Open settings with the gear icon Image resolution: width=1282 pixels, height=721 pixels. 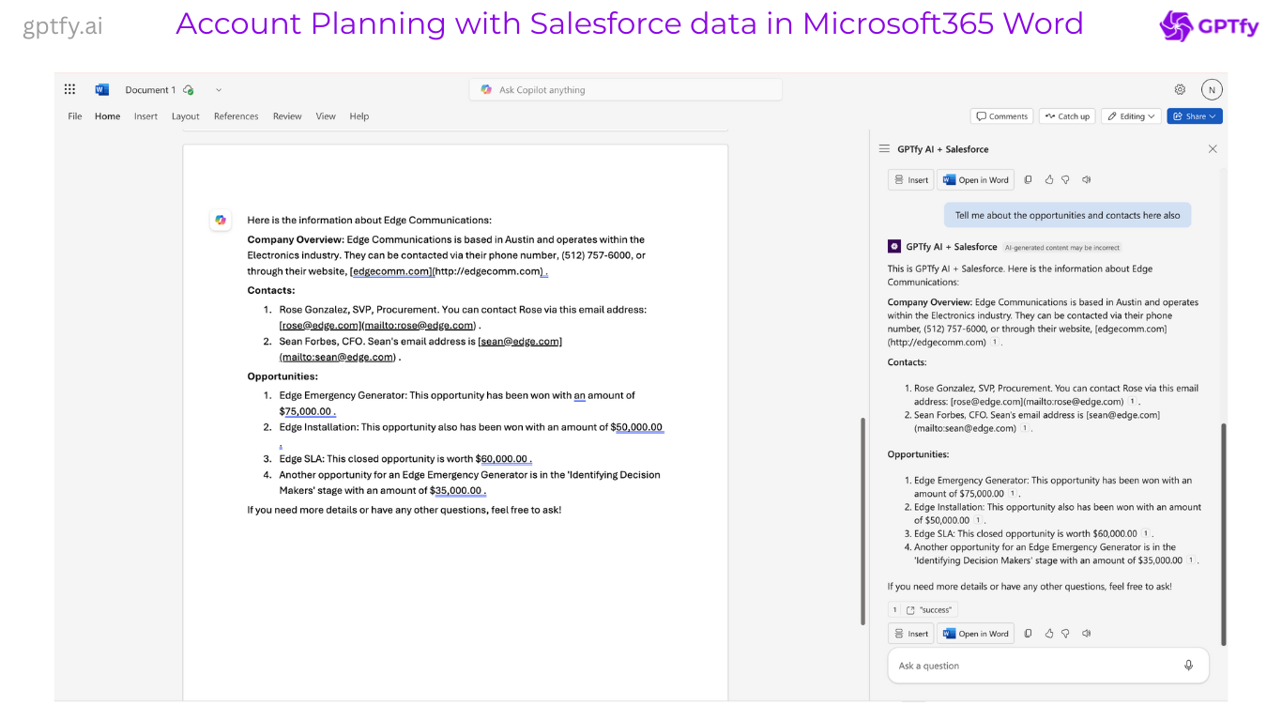1180,90
